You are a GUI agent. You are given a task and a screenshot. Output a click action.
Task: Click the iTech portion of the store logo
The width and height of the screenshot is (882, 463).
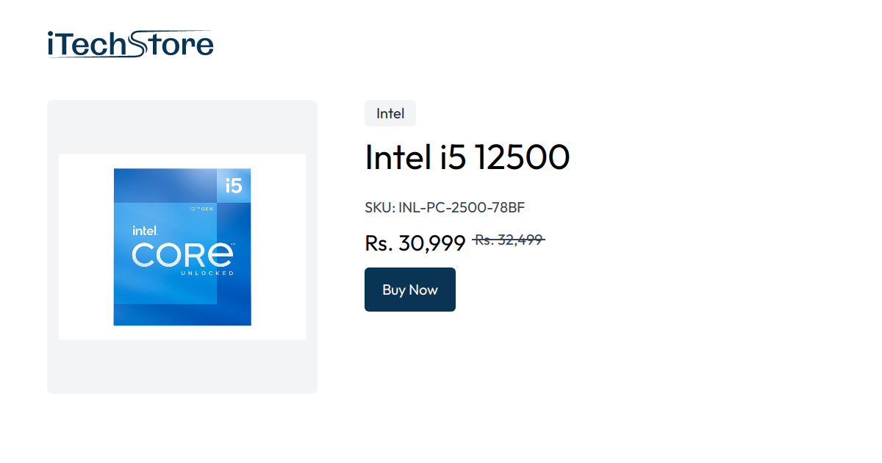(x=87, y=44)
